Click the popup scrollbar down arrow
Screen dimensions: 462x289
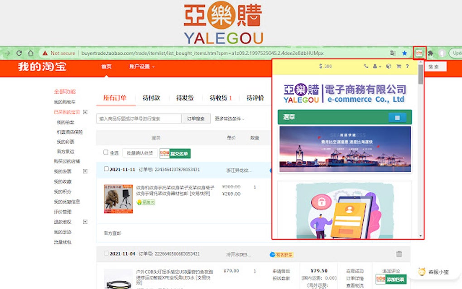point(420,236)
